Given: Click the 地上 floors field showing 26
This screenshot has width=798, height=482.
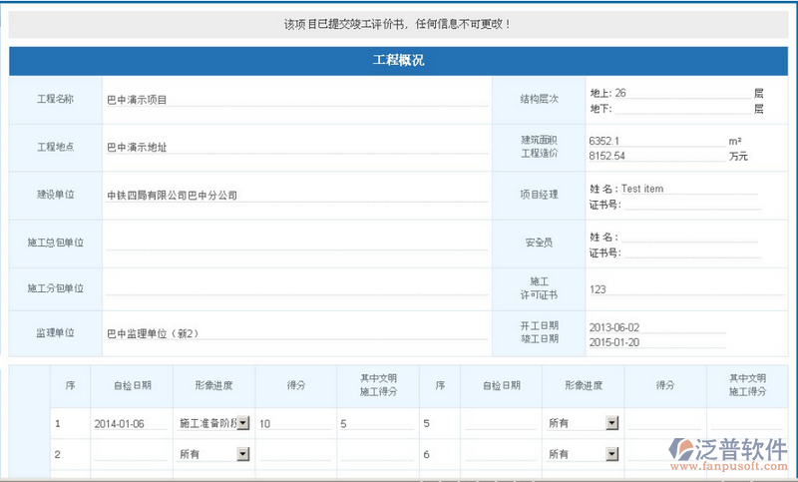Looking at the screenshot, I should [x=683, y=93].
